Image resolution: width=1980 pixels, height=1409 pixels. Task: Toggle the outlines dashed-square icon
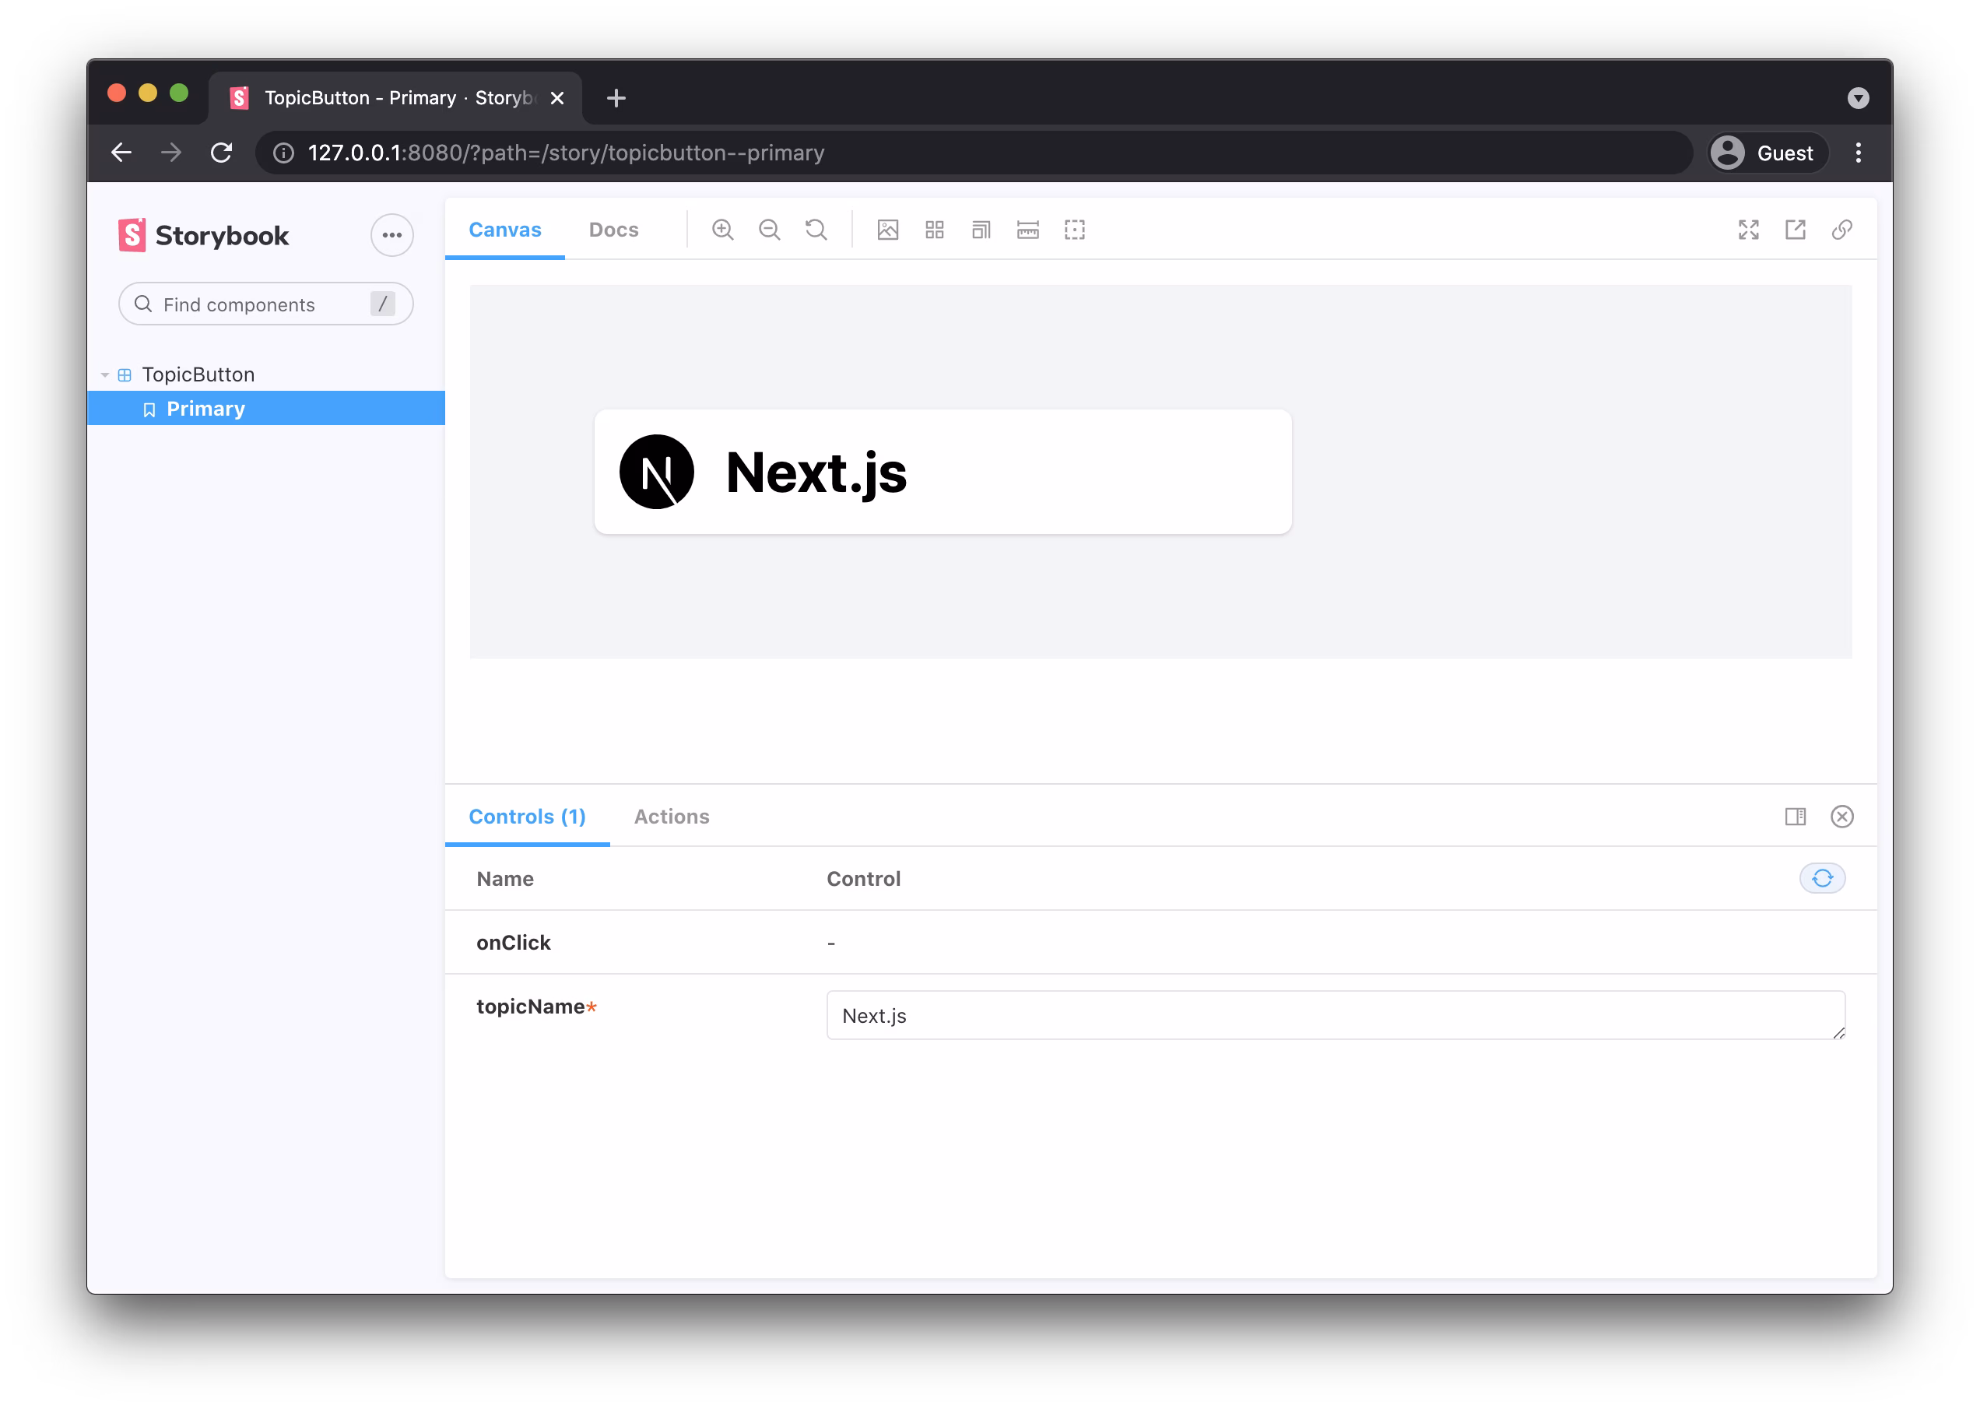(1075, 230)
